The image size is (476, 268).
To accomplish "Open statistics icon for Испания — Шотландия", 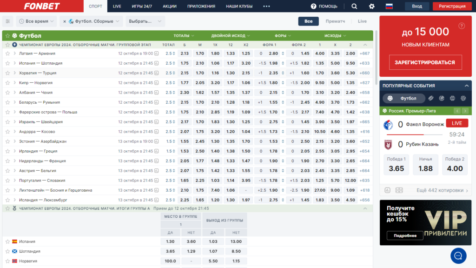I will 156,63.
